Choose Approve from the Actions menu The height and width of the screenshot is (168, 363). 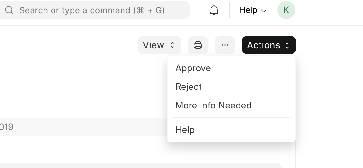[x=193, y=68]
